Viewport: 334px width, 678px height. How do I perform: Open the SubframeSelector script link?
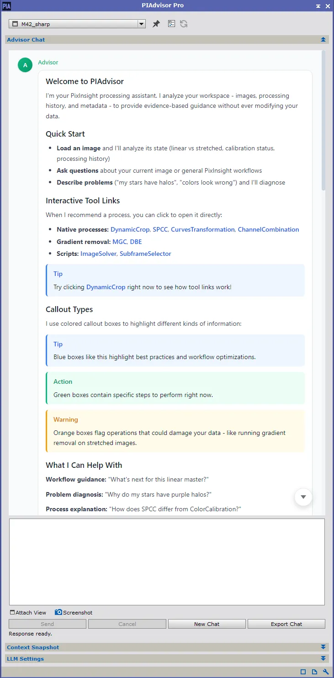click(x=145, y=254)
